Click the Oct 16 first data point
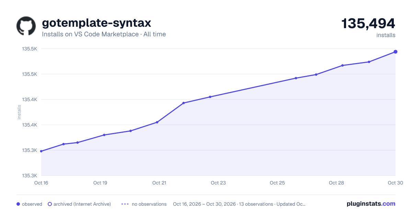The image size is (412, 216). click(x=41, y=151)
